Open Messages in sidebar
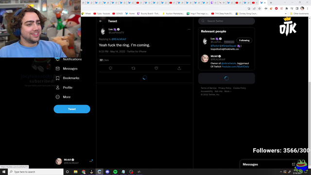 (x=67, y=69)
